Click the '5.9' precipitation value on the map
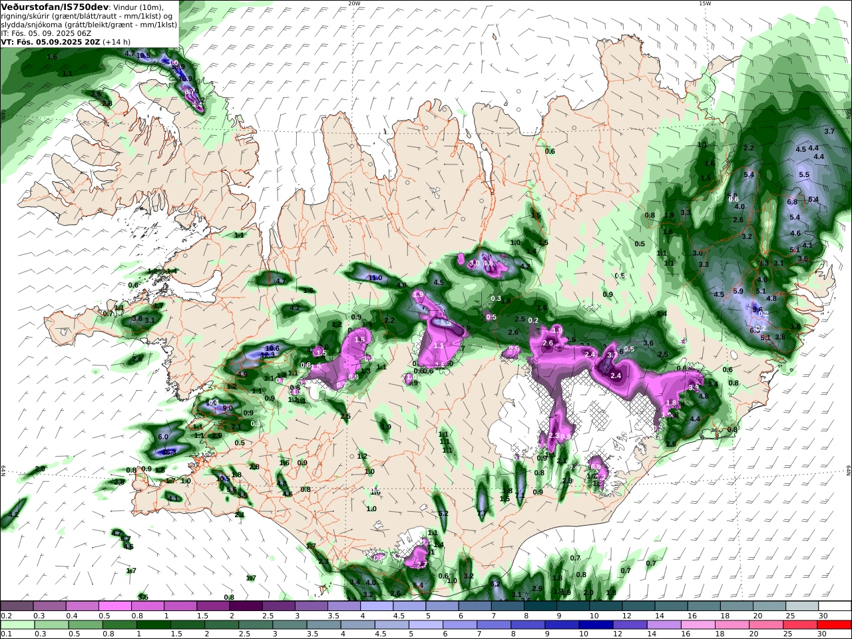The height and width of the screenshot is (639, 852). (738, 291)
